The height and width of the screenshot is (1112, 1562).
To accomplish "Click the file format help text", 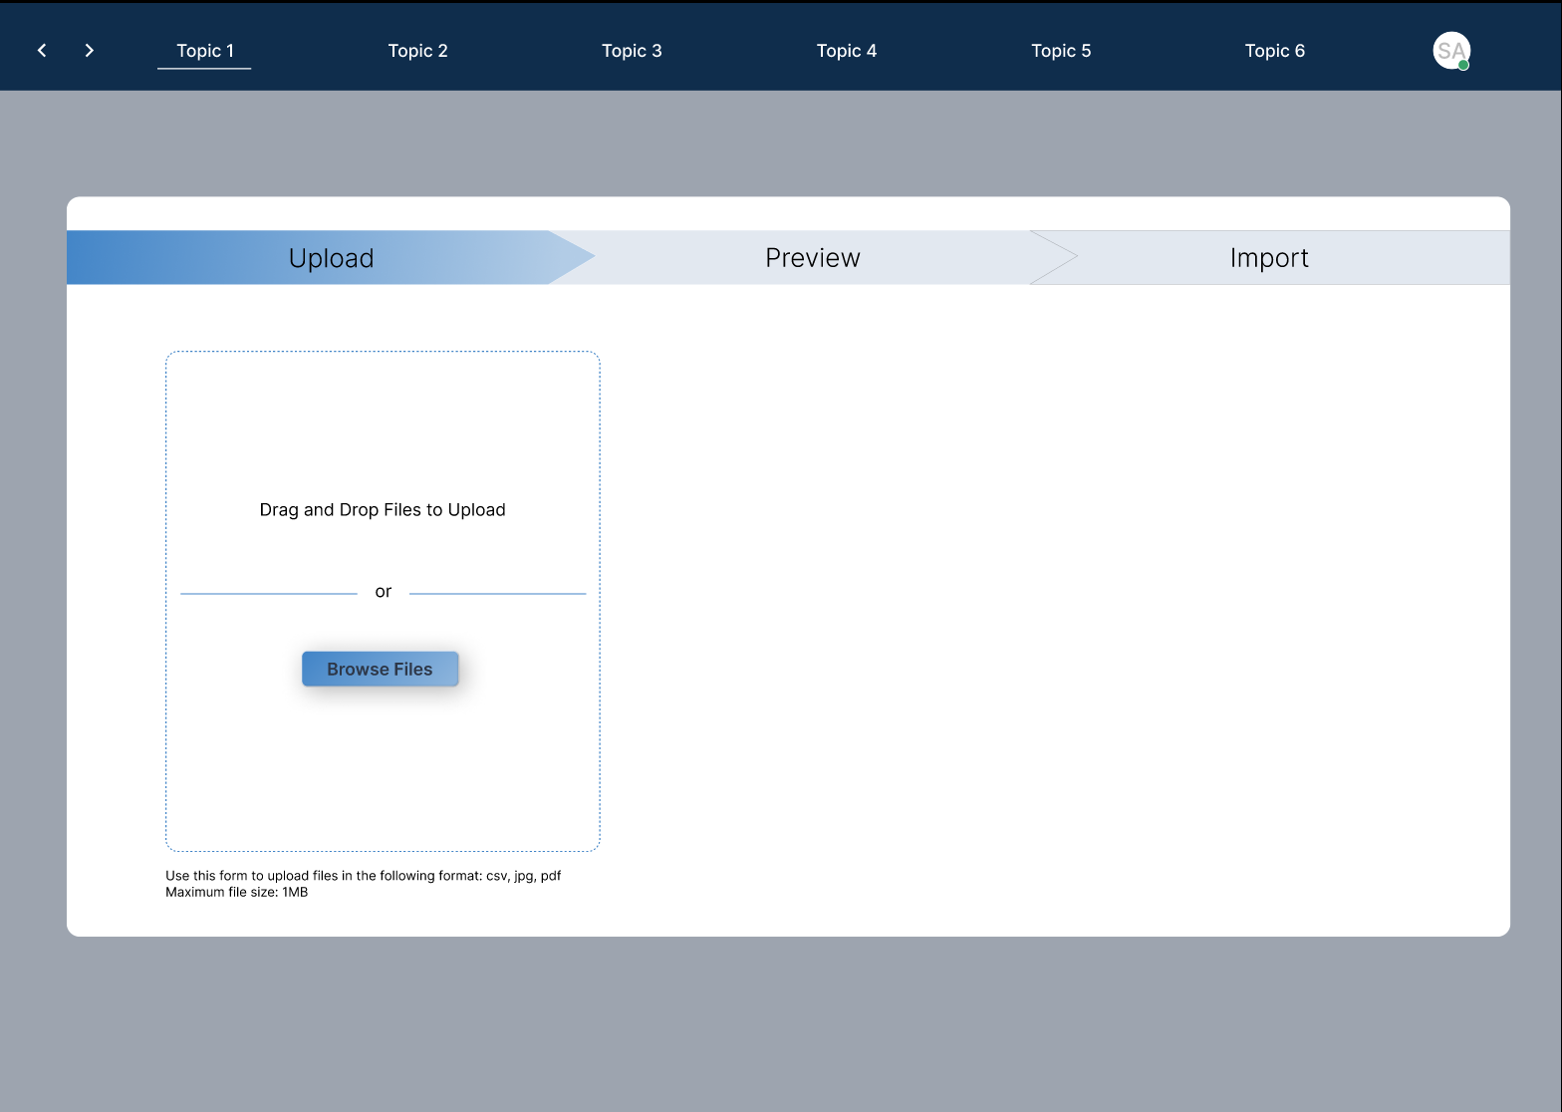I will (x=363, y=876).
